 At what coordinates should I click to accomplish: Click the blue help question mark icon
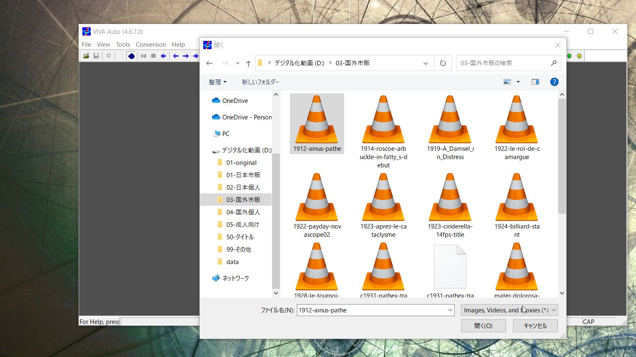pyautogui.click(x=554, y=82)
